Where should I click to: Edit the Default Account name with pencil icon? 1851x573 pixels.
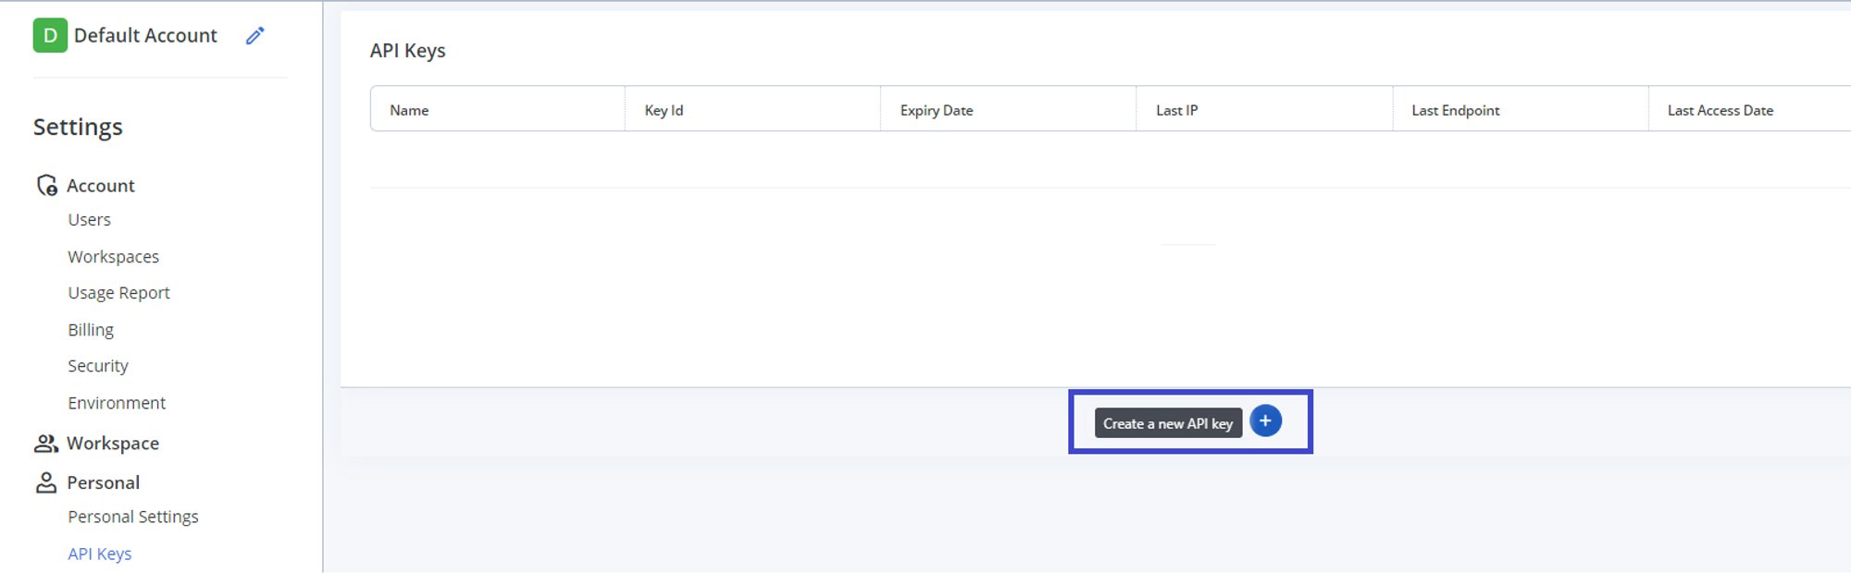pos(255,36)
